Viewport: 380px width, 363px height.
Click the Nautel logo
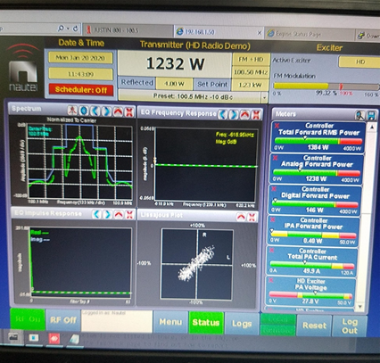coord(23,69)
